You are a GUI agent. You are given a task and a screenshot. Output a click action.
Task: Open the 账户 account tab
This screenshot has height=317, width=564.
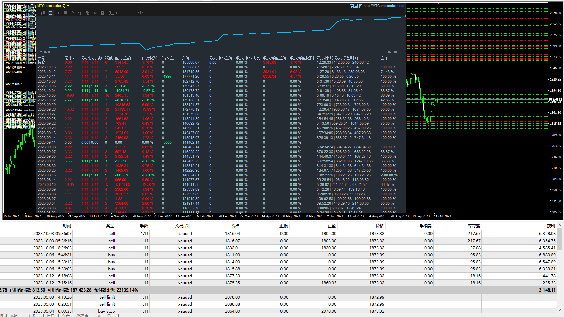113,13
